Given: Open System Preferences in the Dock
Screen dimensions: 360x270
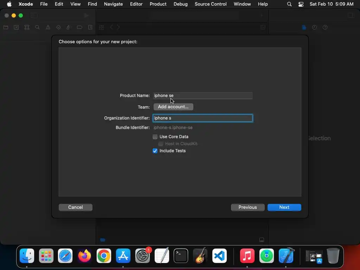Looking at the screenshot, I should coord(142,256).
